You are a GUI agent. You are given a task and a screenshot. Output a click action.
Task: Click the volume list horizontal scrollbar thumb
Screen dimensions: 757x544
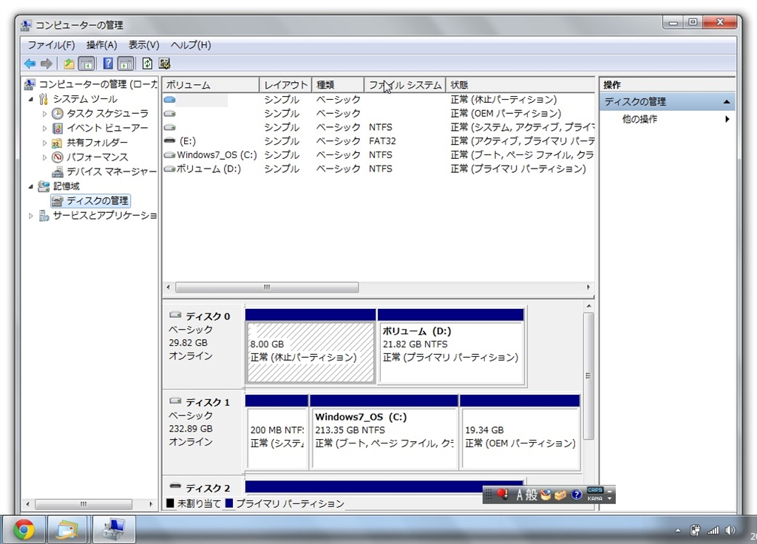coord(267,288)
